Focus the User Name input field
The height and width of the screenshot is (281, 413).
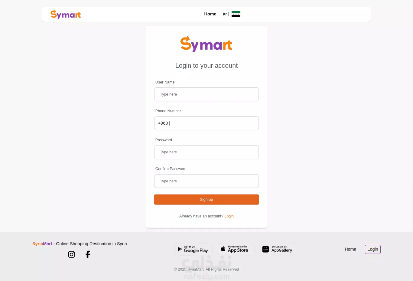click(x=207, y=94)
